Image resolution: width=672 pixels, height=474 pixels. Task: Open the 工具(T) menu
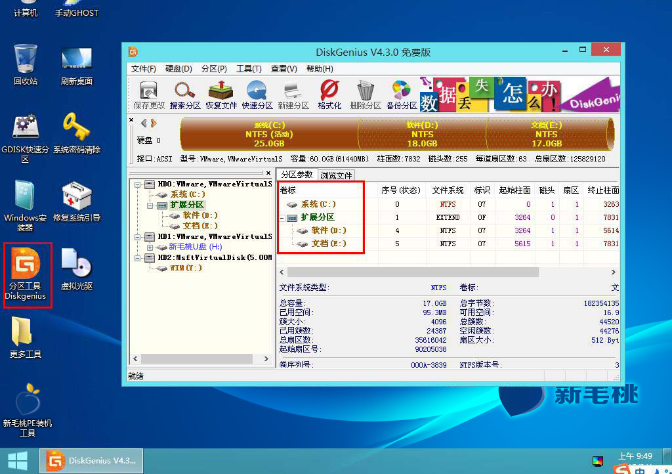[249, 69]
